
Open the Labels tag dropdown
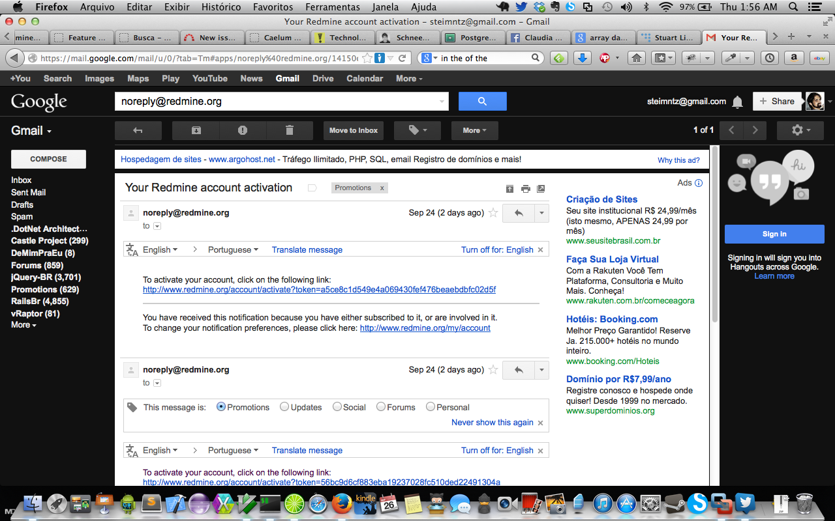417,130
